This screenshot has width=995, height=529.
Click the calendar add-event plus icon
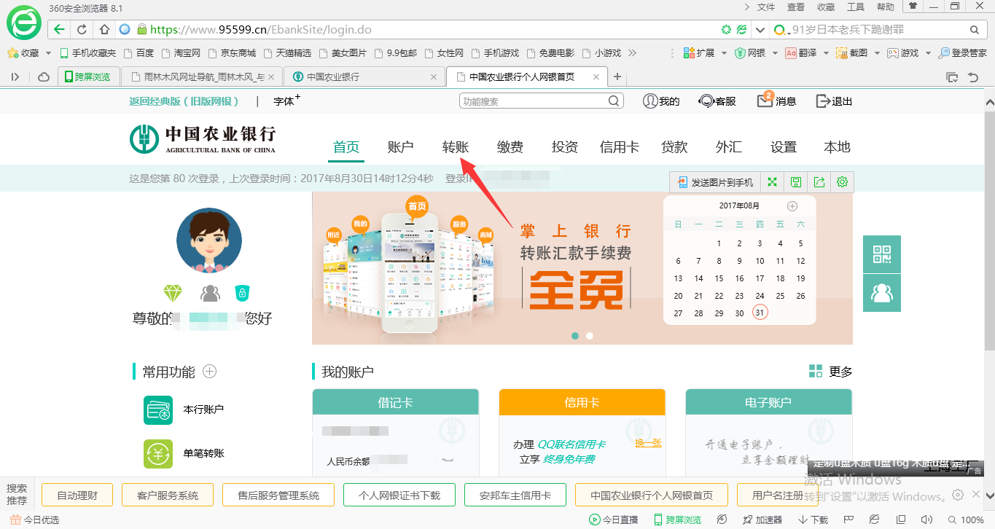click(x=792, y=206)
